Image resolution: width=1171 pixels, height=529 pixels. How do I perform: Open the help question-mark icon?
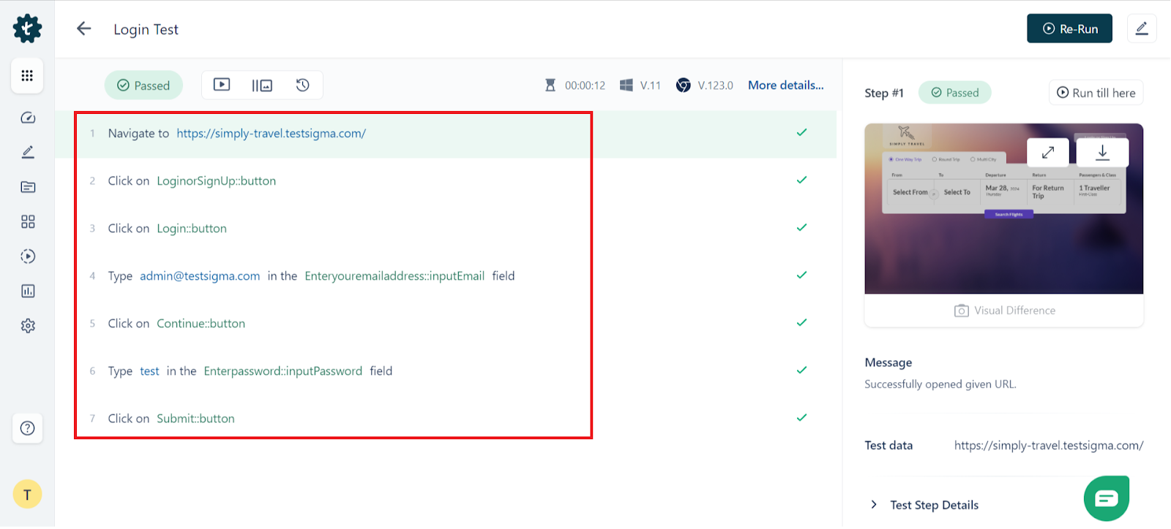tap(27, 428)
